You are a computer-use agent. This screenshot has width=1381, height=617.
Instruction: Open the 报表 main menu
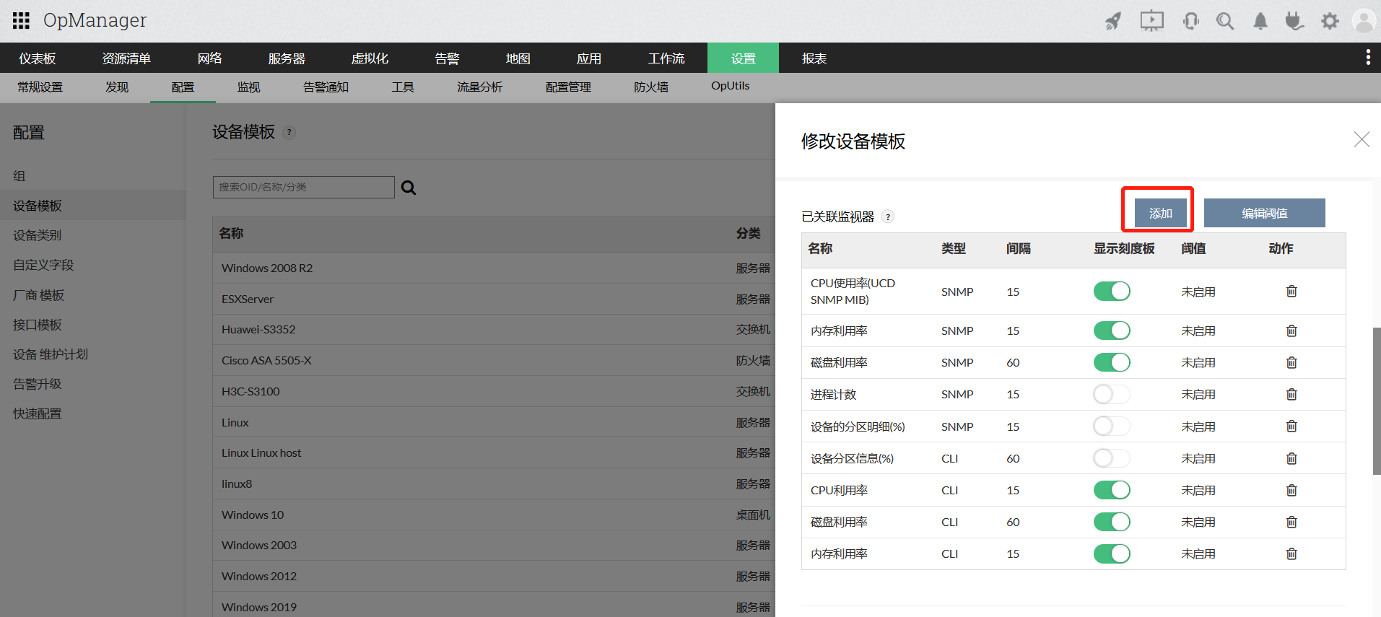(814, 58)
